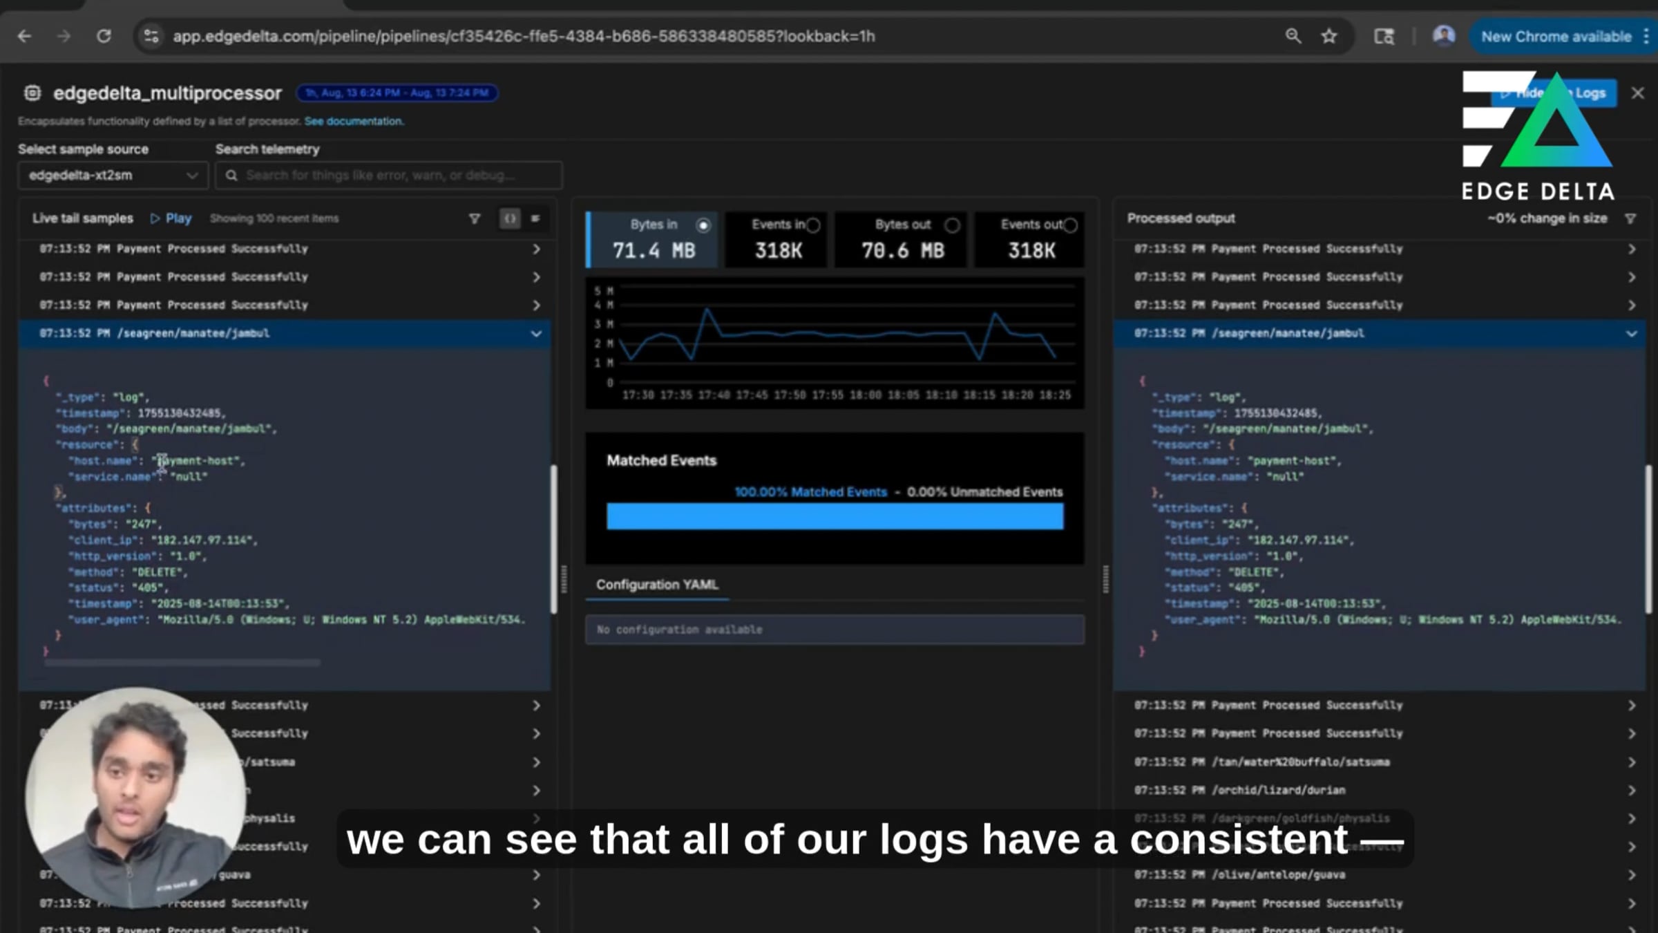Click the browser reload icon

click(x=104, y=36)
